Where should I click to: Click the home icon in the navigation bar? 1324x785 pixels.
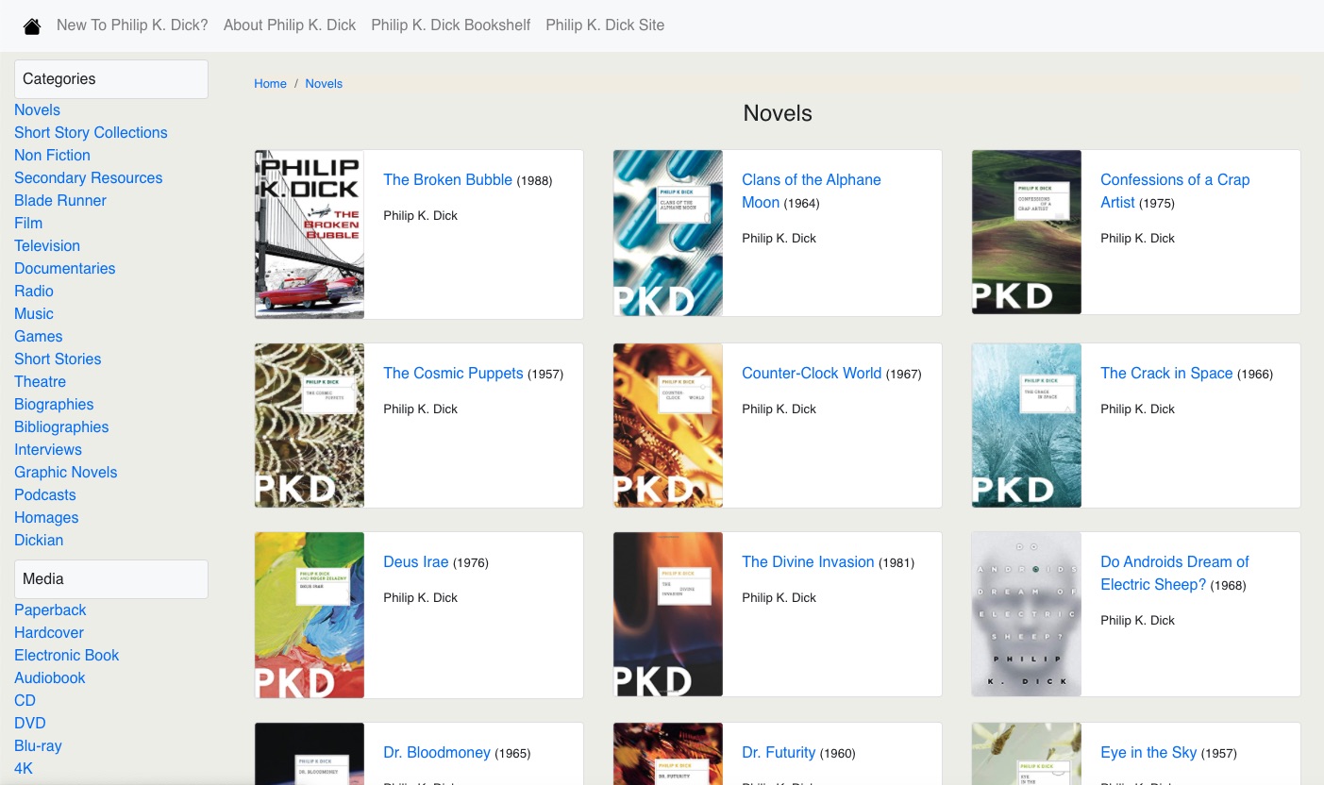pyautogui.click(x=31, y=25)
